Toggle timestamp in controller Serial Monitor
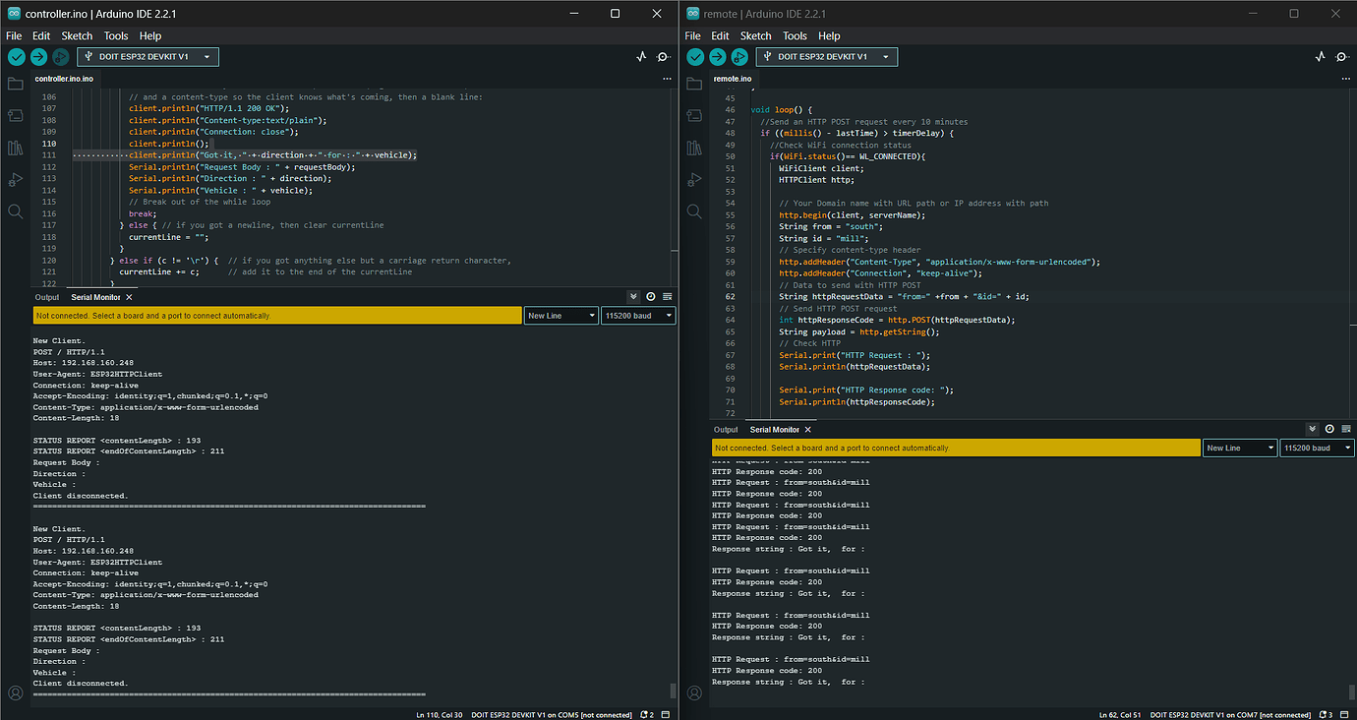 click(650, 296)
